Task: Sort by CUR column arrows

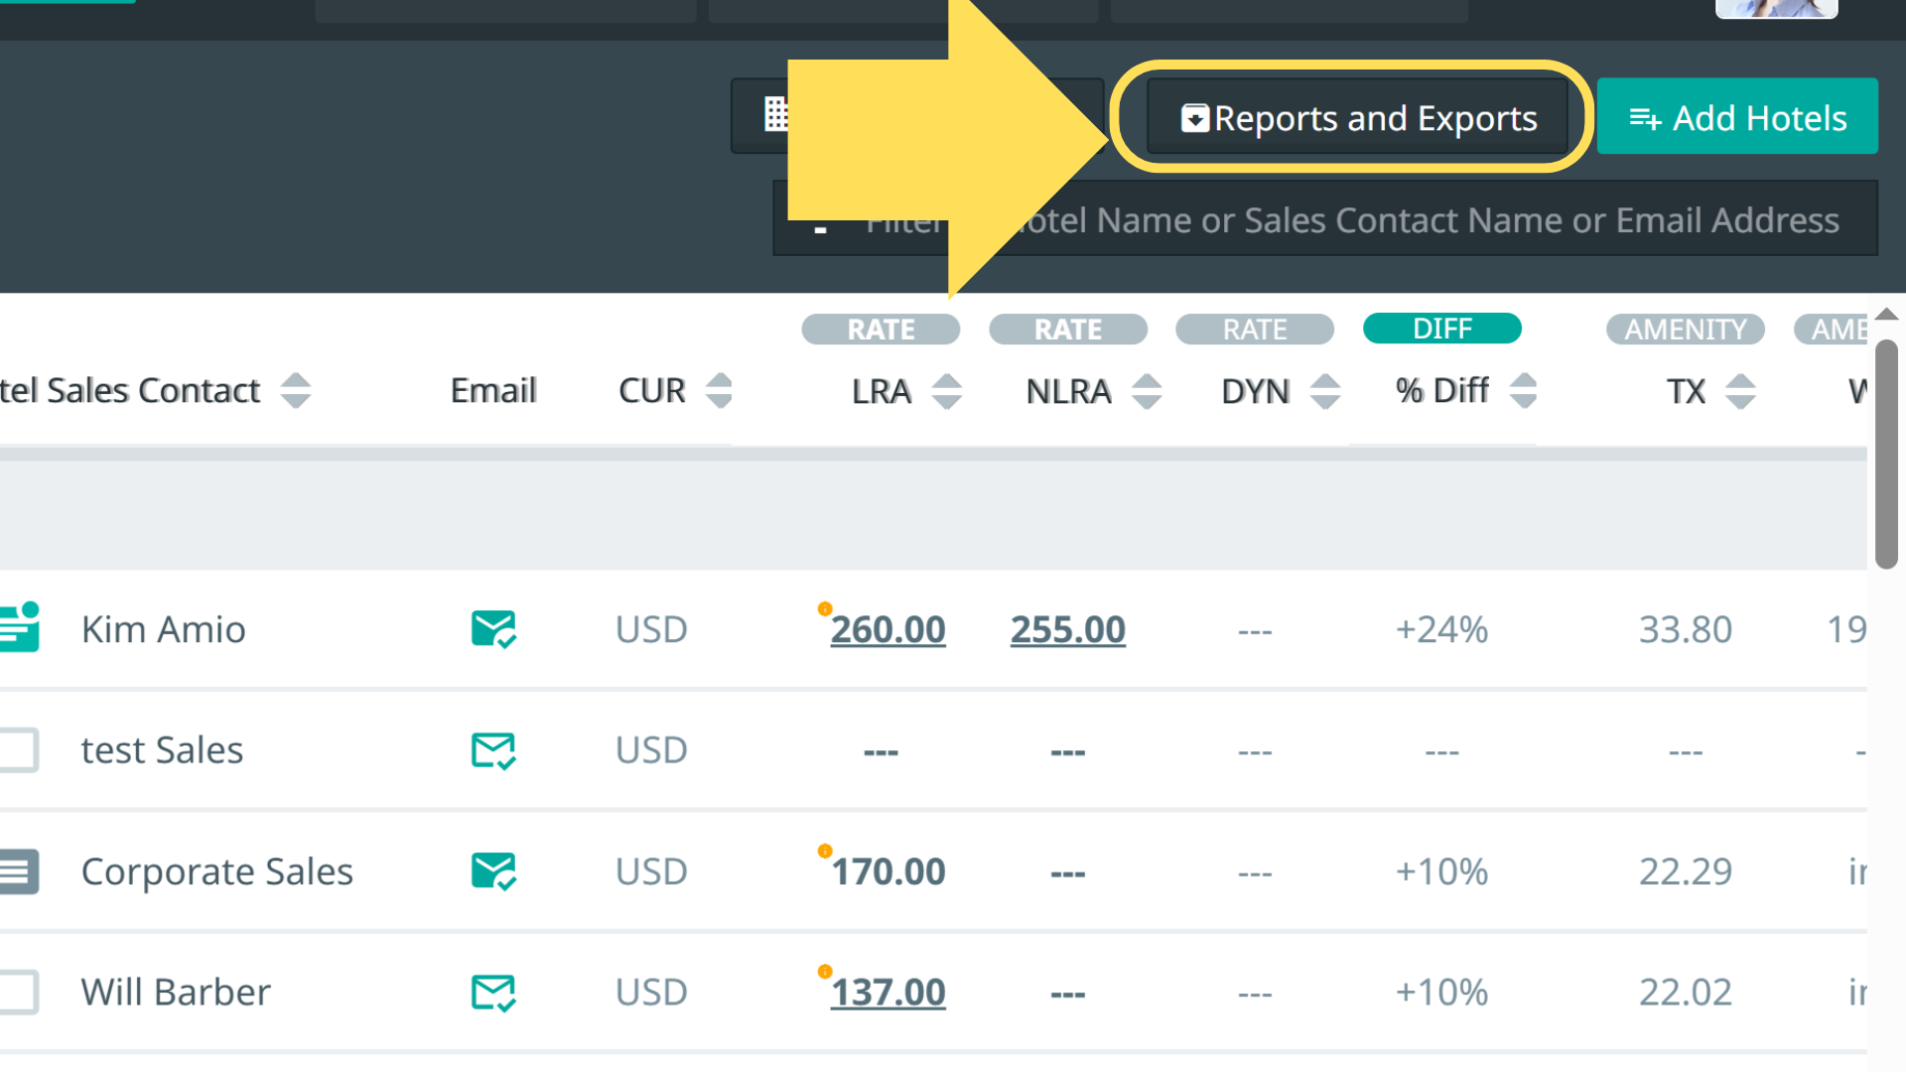Action: click(x=719, y=391)
